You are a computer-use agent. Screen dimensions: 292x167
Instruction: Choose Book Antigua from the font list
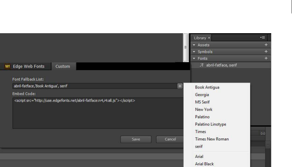pos(207,87)
